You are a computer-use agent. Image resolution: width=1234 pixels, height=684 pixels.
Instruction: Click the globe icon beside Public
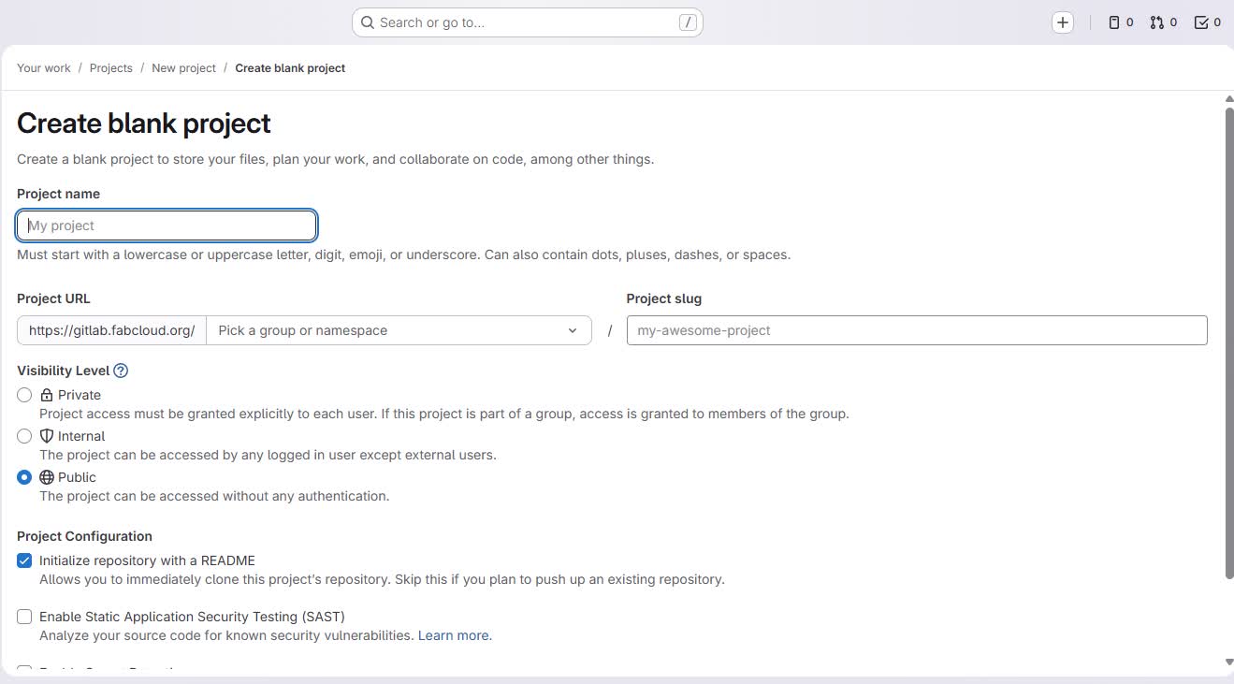pos(47,477)
